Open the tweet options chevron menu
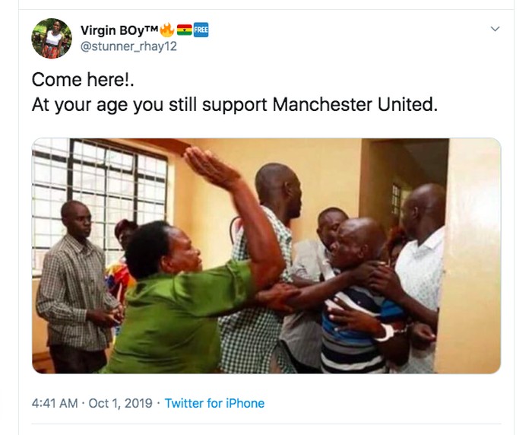This screenshot has height=435, width=532. (496, 30)
